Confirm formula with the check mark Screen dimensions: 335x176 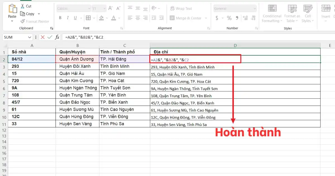pos(50,37)
